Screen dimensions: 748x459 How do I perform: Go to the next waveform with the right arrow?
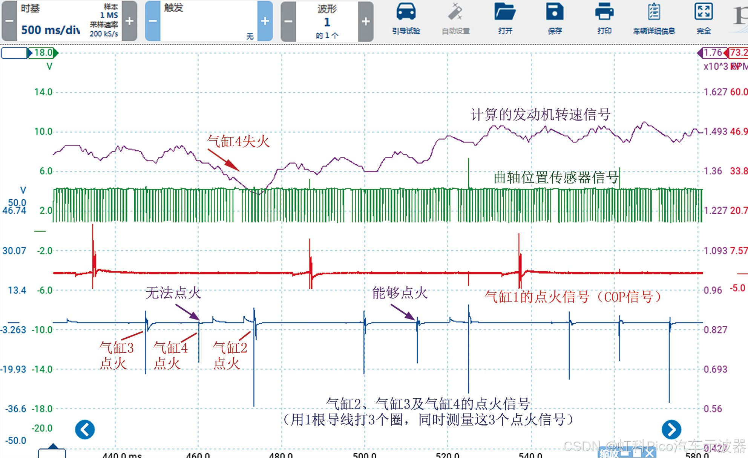[x=671, y=430]
